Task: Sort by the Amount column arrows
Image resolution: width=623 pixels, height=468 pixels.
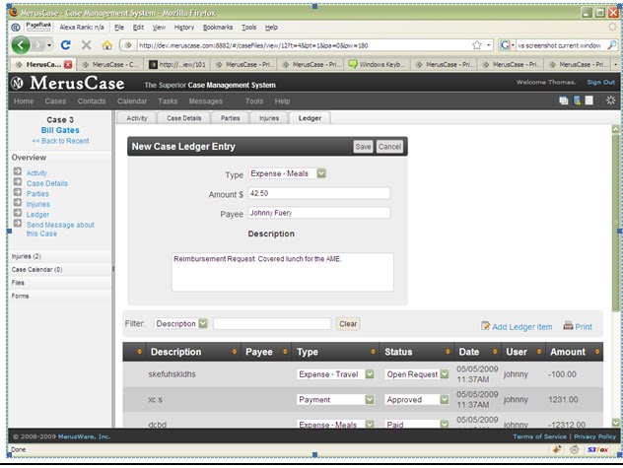Action: (597, 352)
